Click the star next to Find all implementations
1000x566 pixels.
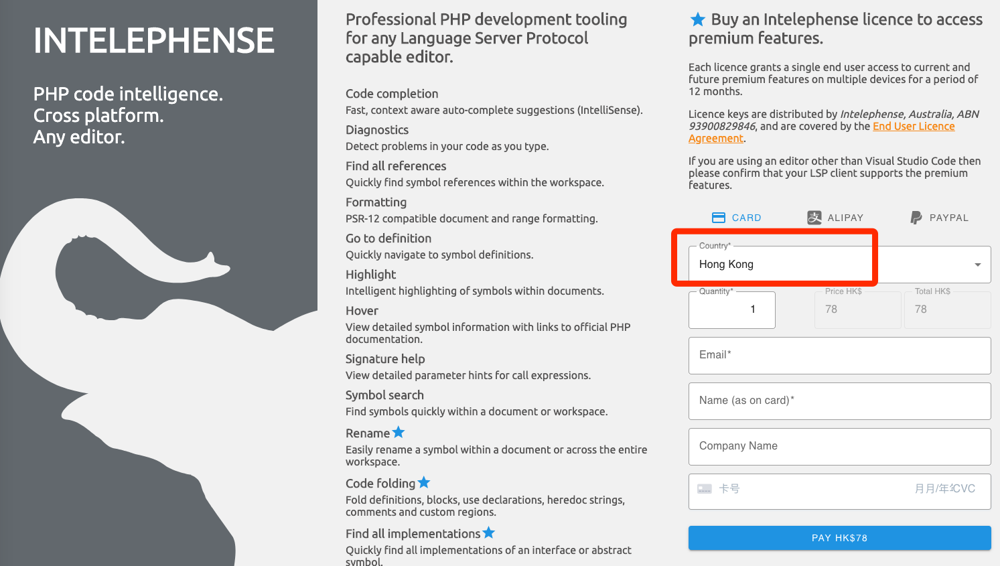click(489, 533)
